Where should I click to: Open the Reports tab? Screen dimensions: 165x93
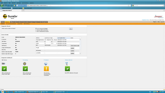[x=36, y=22]
